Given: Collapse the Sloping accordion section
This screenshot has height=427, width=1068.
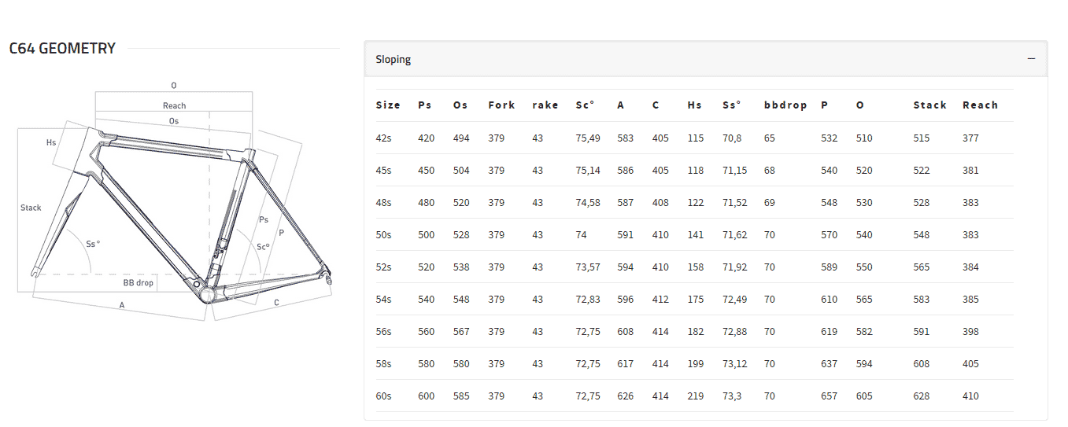Looking at the screenshot, I should coord(705,59).
